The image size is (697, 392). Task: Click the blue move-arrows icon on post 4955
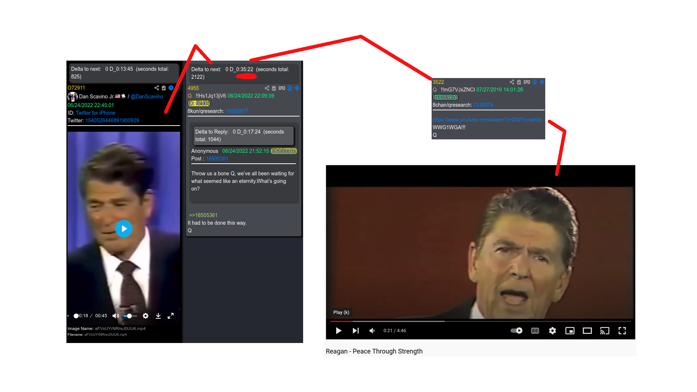[x=297, y=88]
